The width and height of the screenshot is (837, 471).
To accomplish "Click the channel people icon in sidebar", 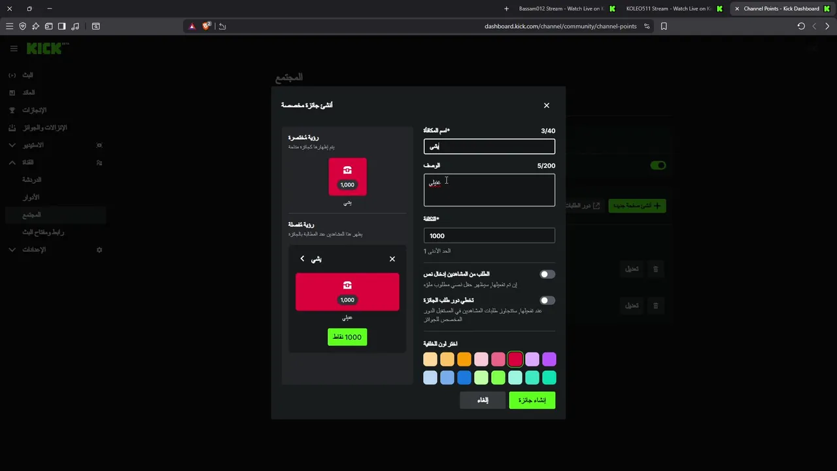I will (99, 162).
